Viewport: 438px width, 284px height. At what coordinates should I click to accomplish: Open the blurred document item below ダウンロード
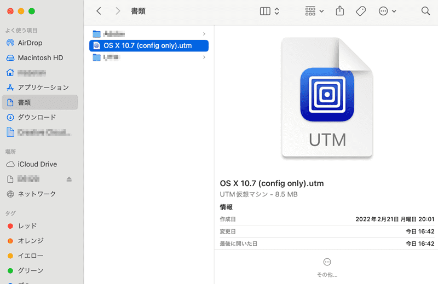(x=39, y=132)
